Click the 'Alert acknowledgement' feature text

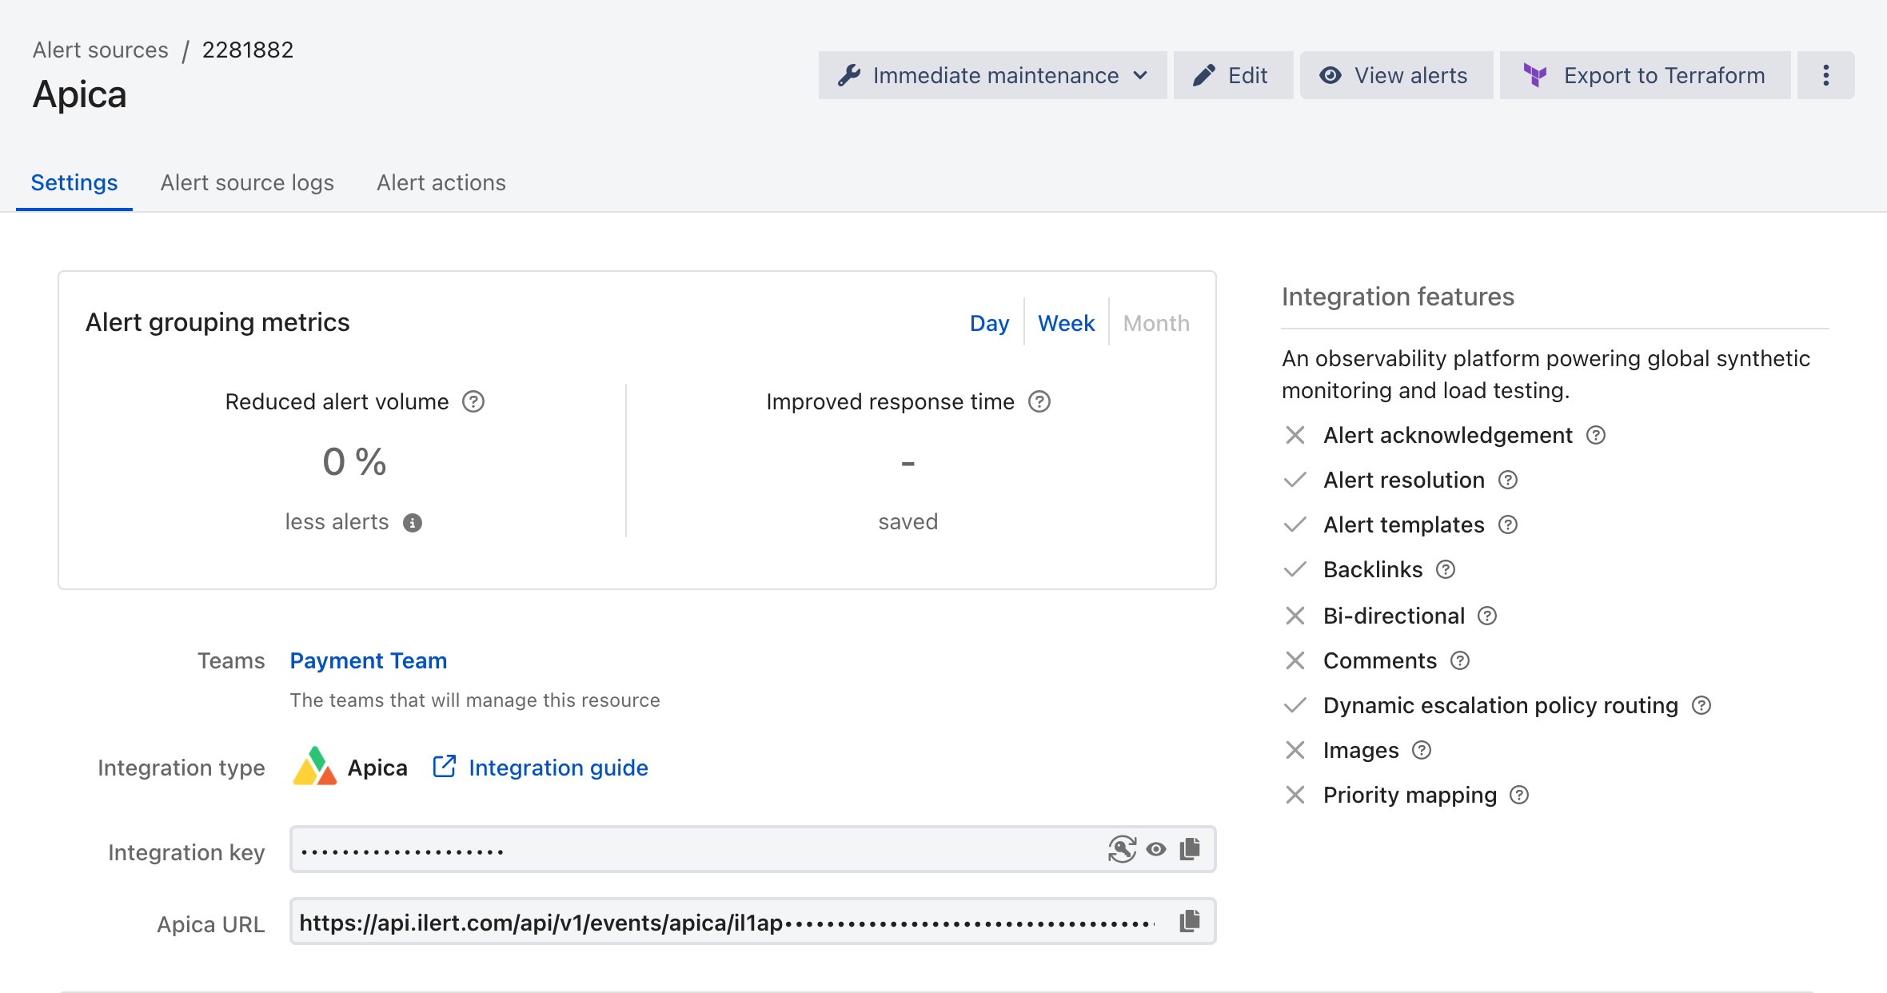(x=1448, y=435)
